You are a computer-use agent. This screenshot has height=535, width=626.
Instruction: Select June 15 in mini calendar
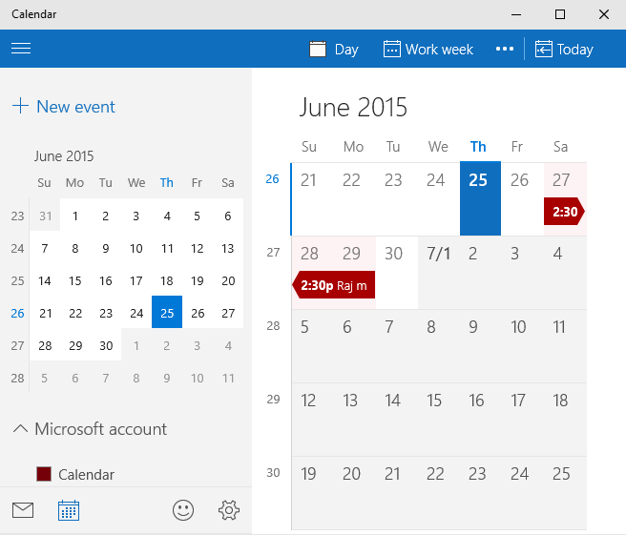(75, 281)
